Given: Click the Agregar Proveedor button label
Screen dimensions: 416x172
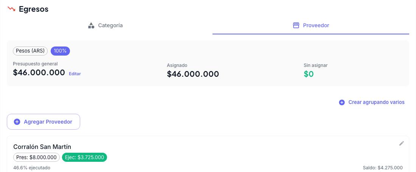Looking at the screenshot, I should click(48, 122).
